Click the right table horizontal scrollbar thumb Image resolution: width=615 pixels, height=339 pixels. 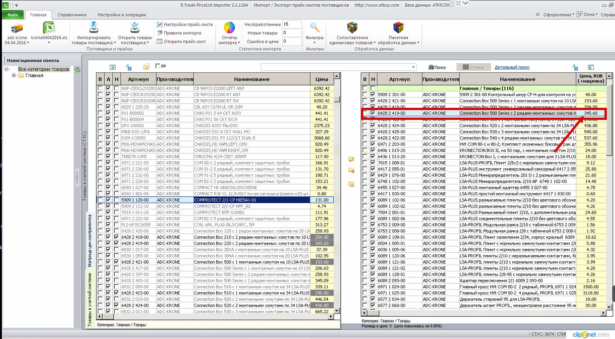coord(373,313)
